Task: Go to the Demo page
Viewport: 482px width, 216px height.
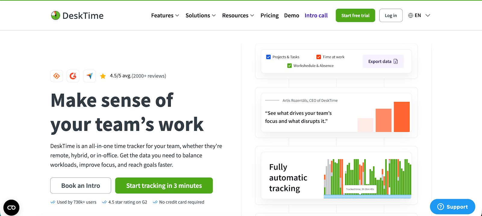Action: pos(292,15)
